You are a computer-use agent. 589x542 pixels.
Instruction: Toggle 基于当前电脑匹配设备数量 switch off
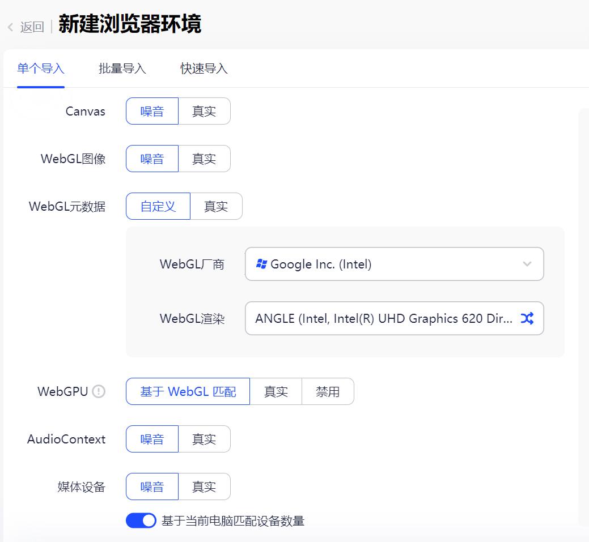(x=141, y=520)
